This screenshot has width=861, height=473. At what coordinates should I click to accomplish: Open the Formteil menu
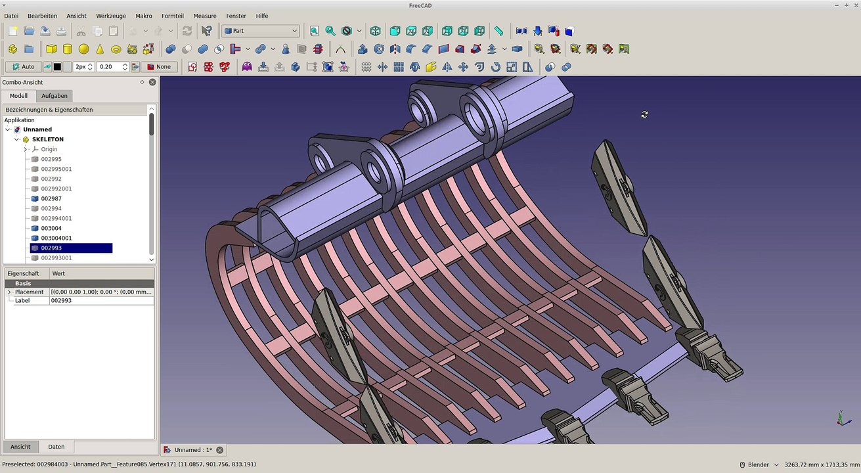[173, 16]
